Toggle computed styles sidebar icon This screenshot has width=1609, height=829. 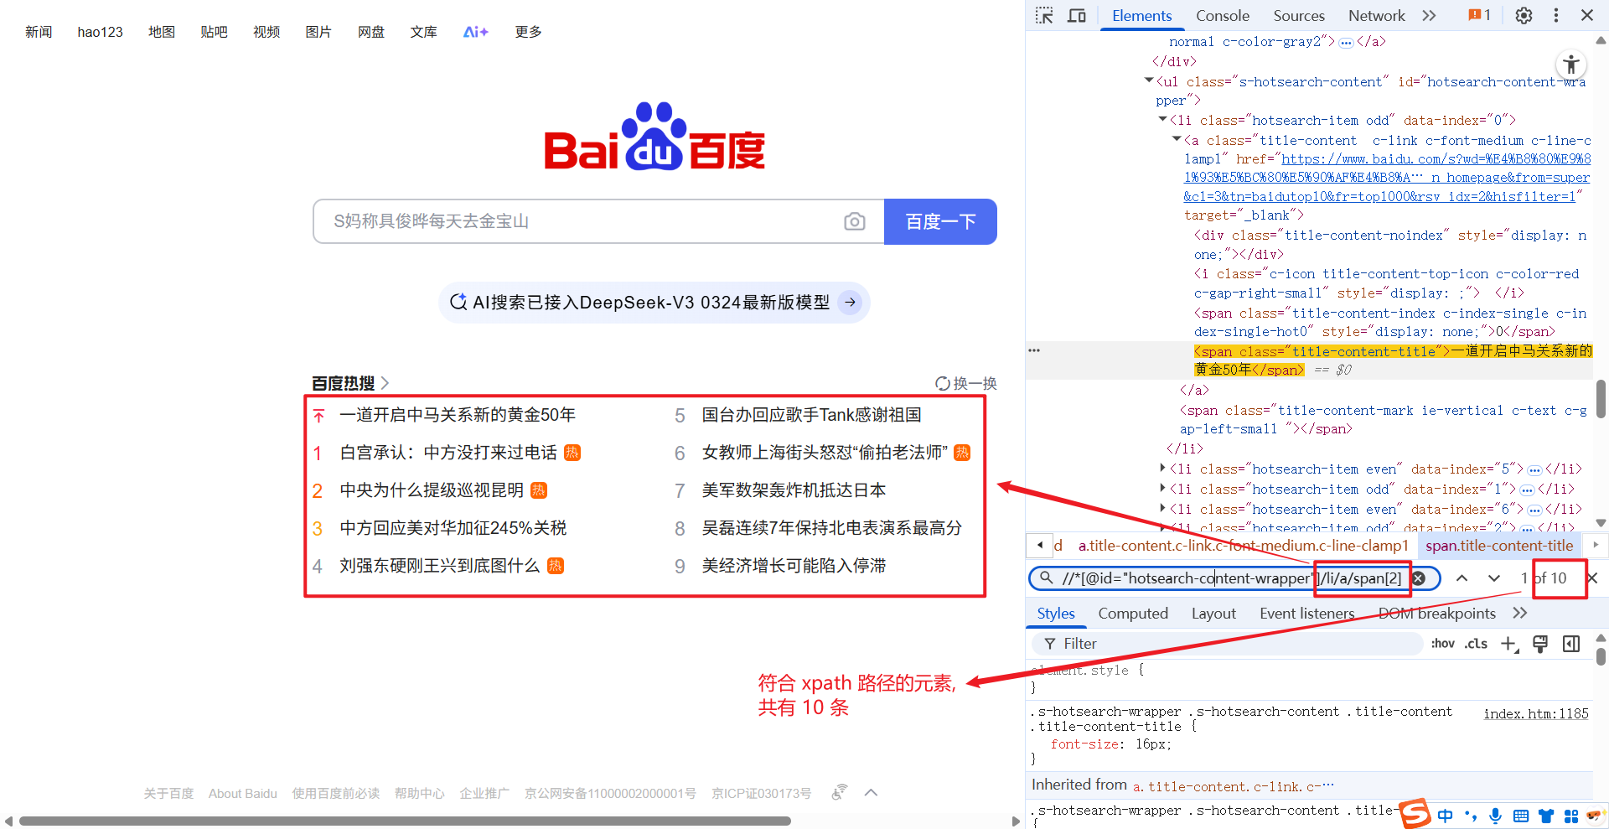[1571, 644]
